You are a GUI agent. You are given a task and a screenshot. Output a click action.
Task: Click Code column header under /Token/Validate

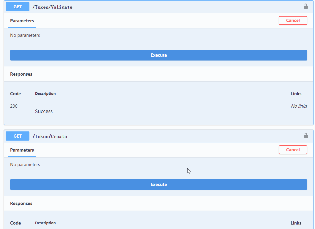15,94
